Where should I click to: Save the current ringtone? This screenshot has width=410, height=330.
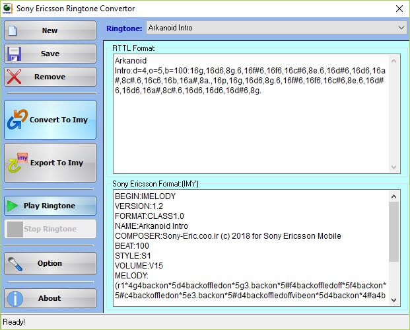coord(50,54)
